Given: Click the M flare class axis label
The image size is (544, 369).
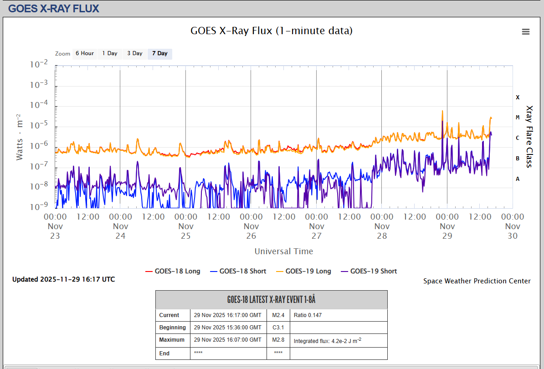Looking at the screenshot, I should (518, 118).
